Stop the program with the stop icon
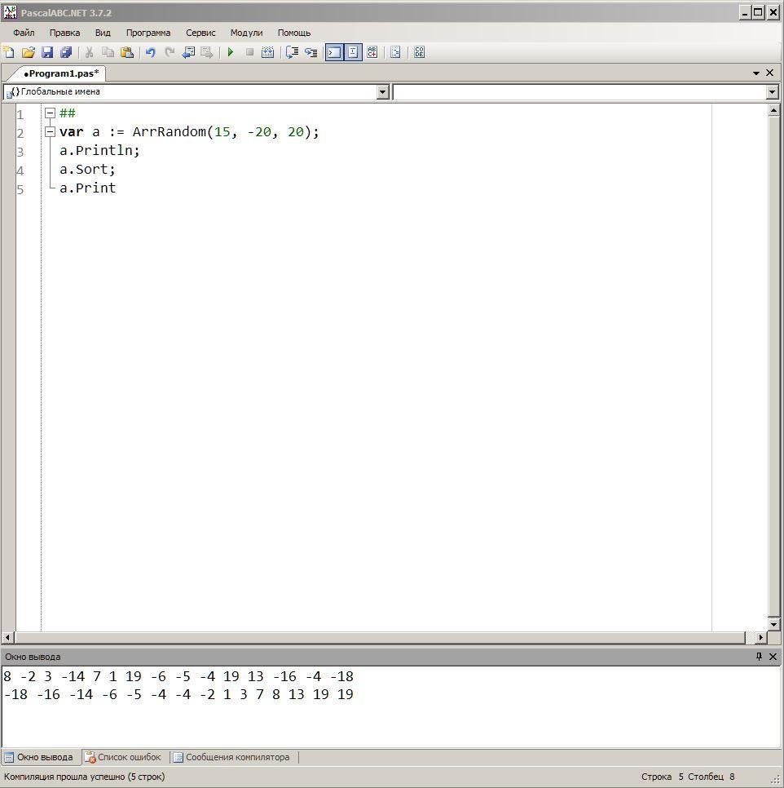The image size is (784, 788). [x=249, y=52]
